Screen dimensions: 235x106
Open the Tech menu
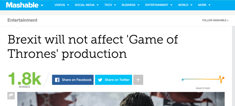[x=108, y=5]
